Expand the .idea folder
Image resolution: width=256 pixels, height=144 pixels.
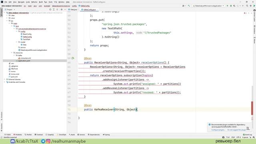tap(7, 15)
